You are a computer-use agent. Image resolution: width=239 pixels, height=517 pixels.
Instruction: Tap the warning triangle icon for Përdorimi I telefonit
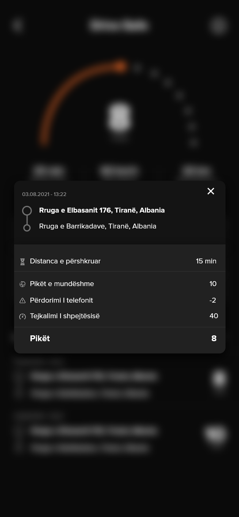pos(22,300)
